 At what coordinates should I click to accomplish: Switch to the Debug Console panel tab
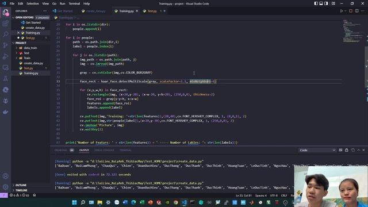click(104, 150)
